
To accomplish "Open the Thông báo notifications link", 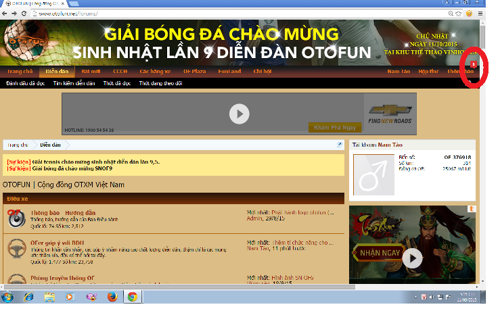I will 461,72.
